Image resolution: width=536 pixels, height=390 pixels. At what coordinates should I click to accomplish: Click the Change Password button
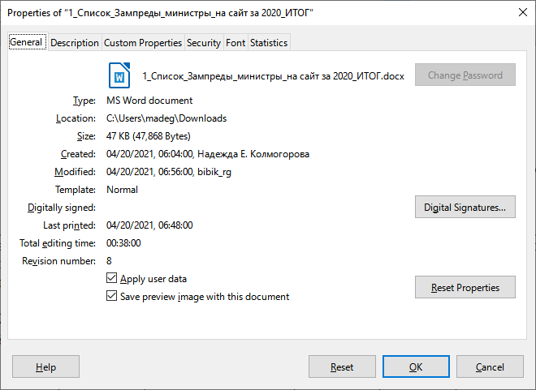465,75
